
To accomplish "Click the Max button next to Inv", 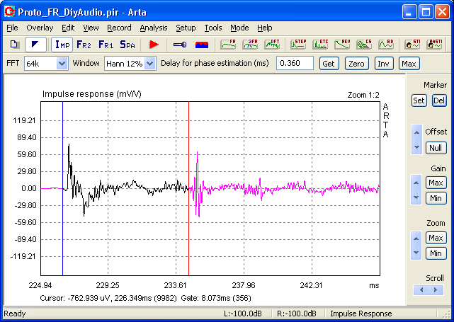I will point(409,64).
